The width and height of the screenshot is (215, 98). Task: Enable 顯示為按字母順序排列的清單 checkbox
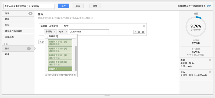(x=46, y=75)
